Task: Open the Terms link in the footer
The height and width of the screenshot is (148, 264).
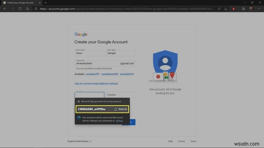Action: 193,141
